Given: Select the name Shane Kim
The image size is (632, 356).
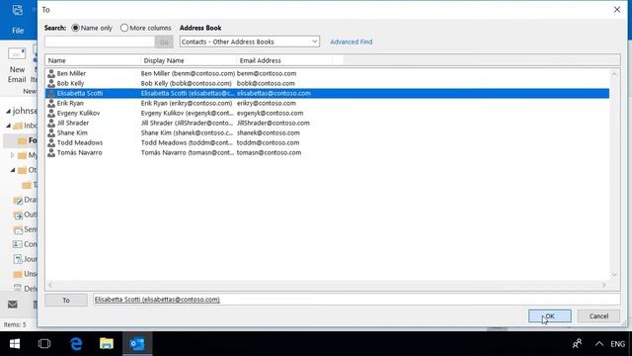Looking at the screenshot, I should (x=72, y=133).
